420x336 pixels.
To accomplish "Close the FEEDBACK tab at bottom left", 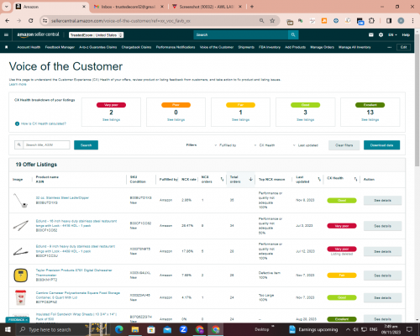I will [27, 320].
